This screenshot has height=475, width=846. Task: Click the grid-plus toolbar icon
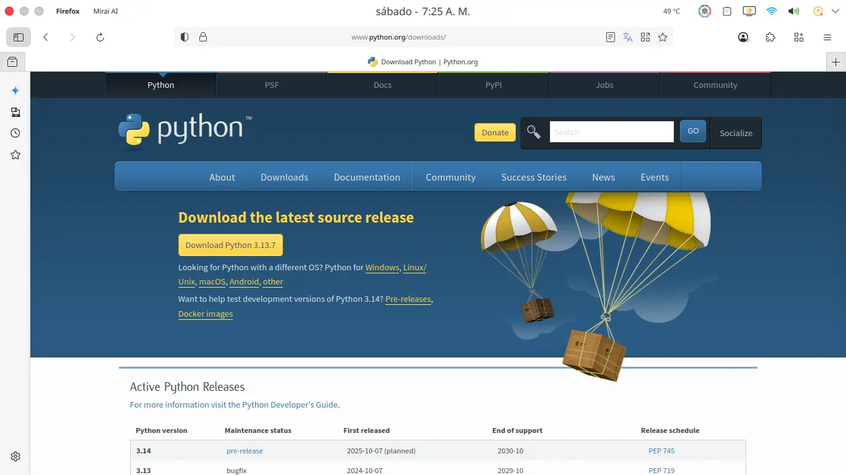(x=799, y=37)
